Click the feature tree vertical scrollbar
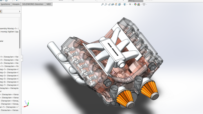Screen dimensions: 203x114 pyautogui.click(x=20, y=39)
